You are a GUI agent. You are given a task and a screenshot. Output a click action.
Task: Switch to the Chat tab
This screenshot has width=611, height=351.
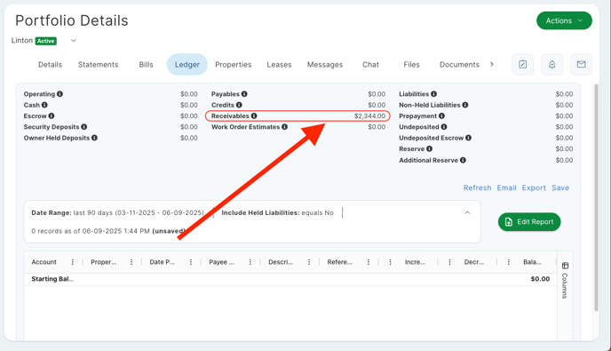pos(370,65)
